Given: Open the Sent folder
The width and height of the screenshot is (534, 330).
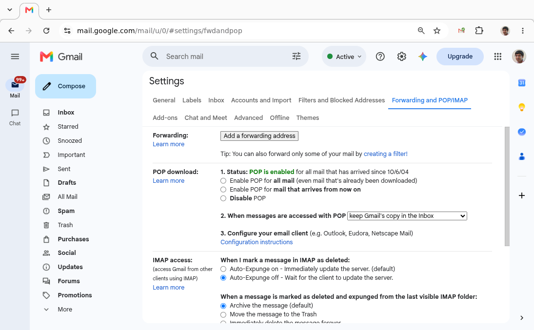Looking at the screenshot, I should tap(64, 169).
